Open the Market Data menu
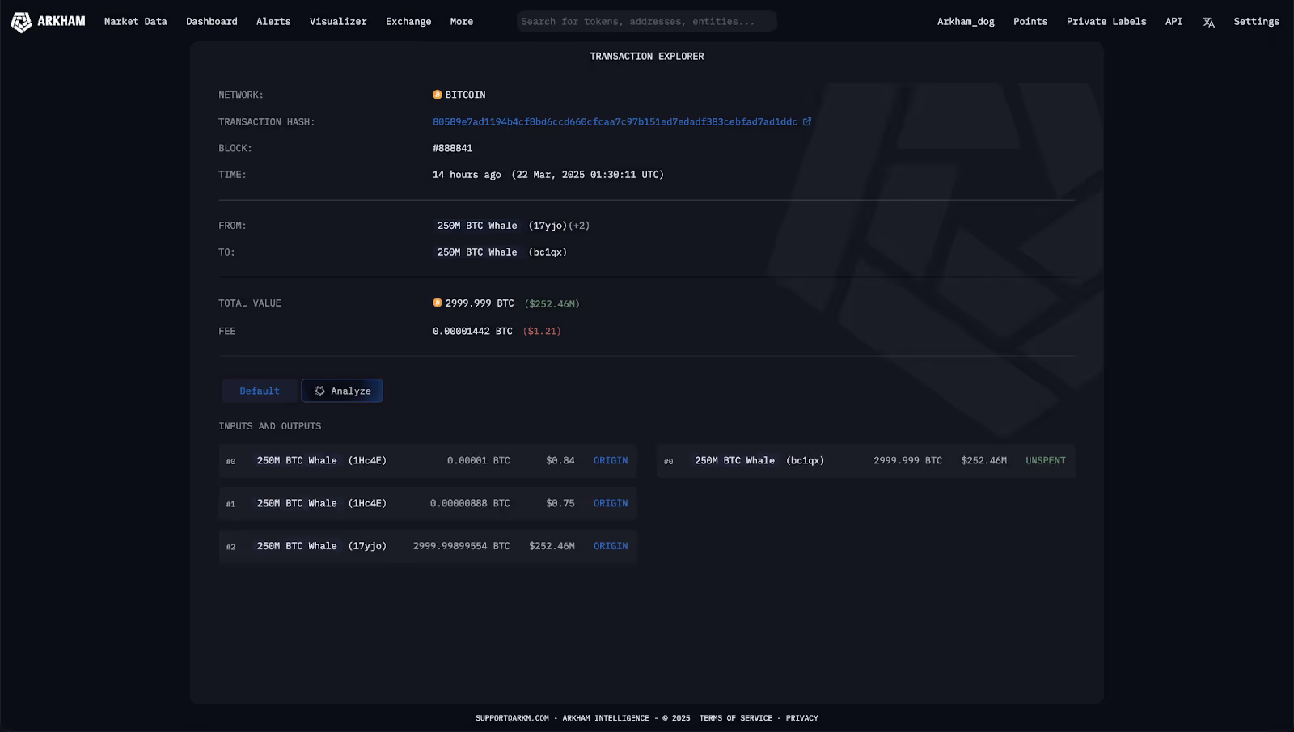The height and width of the screenshot is (732, 1294). (x=134, y=22)
